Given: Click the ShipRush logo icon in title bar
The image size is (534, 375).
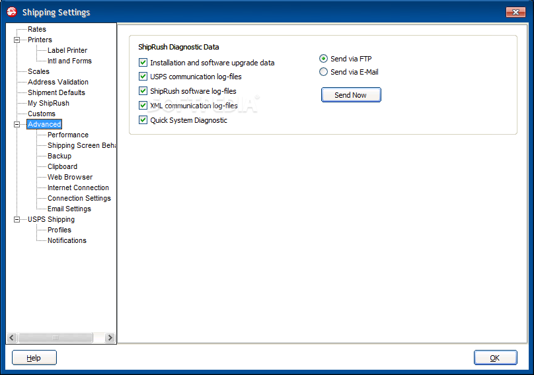Looking at the screenshot, I should pyautogui.click(x=12, y=12).
